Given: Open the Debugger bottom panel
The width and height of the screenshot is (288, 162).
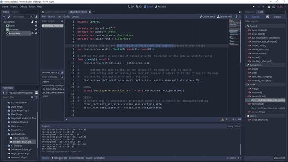Looking at the screenshot, I should click(x=59, y=158).
